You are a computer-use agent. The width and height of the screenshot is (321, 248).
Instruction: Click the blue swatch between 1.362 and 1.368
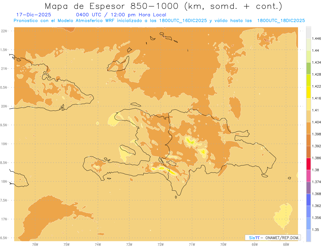pos(308,200)
